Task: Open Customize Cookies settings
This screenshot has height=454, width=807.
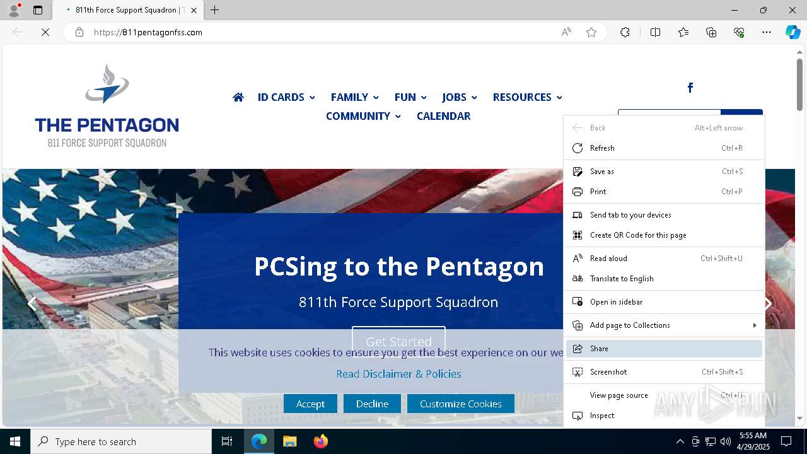Action: pyautogui.click(x=461, y=404)
